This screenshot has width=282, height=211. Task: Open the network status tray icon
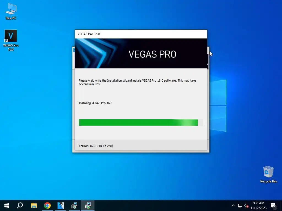pyautogui.click(x=240, y=206)
